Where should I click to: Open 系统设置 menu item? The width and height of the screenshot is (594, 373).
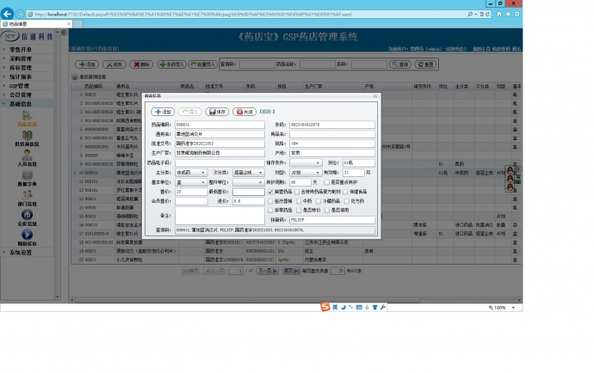[x=21, y=253]
